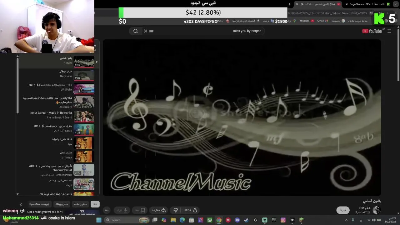The width and height of the screenshot is (400, 225).
Task: Open the Berryqatar video thumbnail lasting 2:07
Action: tap(84, 75)
